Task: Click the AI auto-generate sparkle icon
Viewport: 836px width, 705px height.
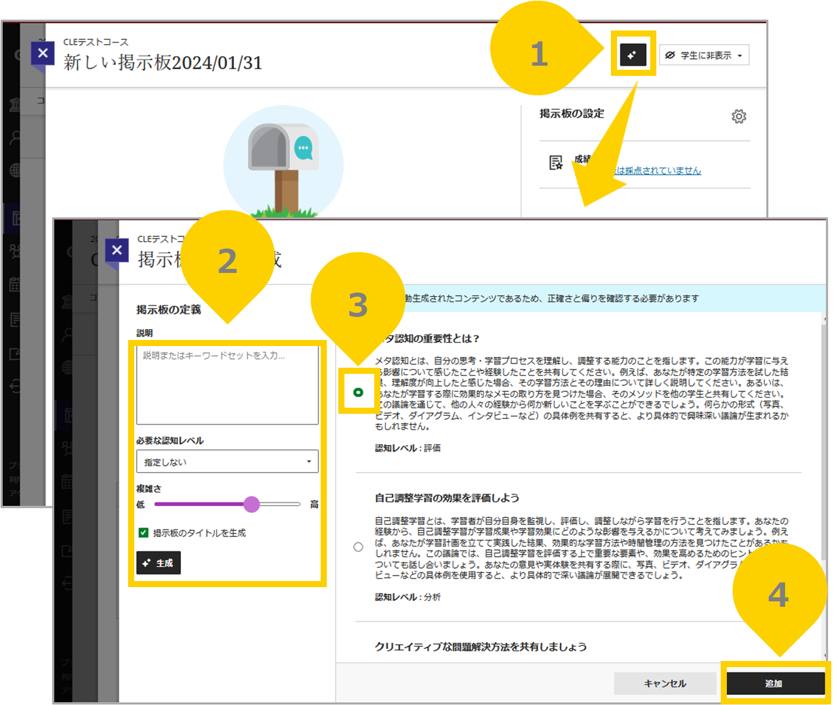Action: [633, 55]
